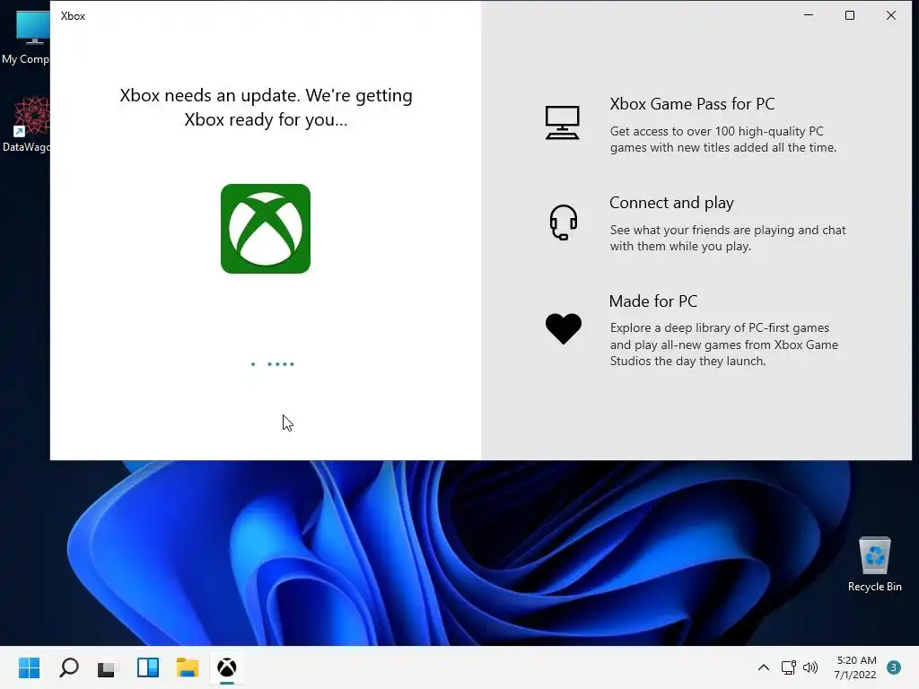Click the Xbox app icon on taskbar
This screenshot has width=919, height=689.
227,667
